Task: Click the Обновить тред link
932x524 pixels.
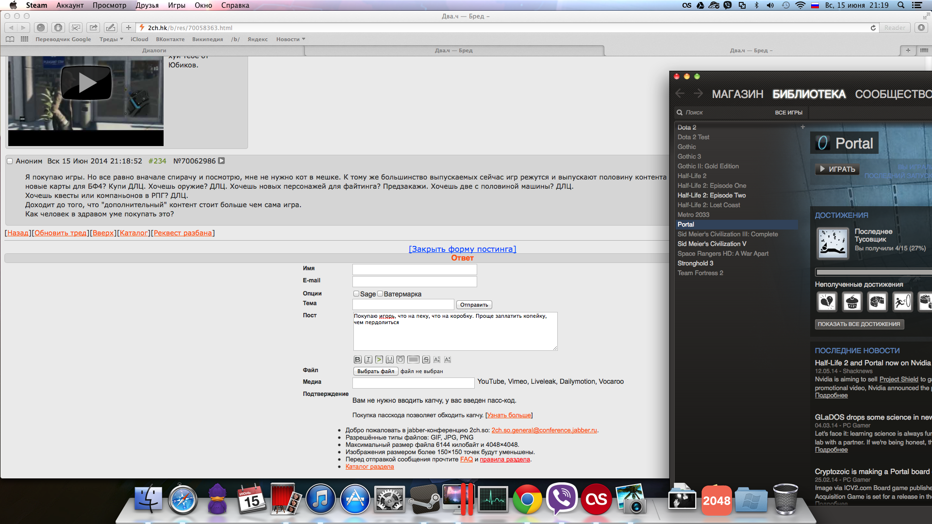Action: (60, 233)
